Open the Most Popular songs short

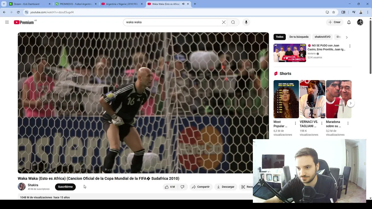[x=286, y=99]
